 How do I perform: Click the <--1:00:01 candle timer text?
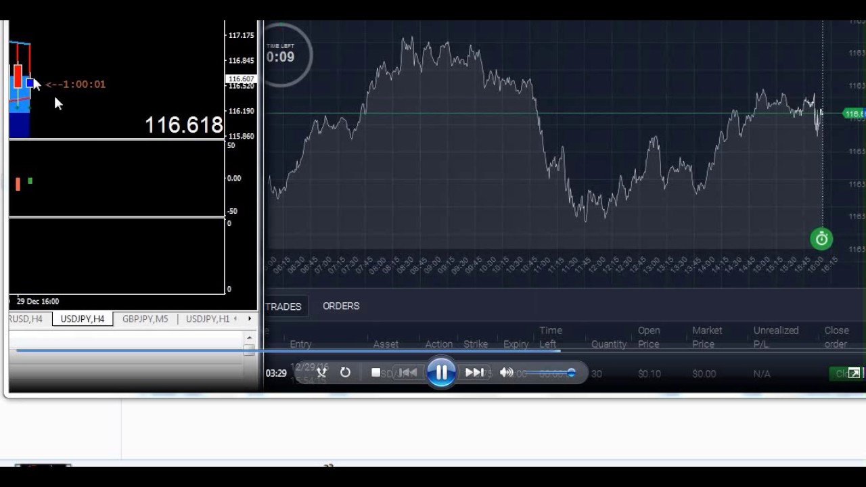75,85
